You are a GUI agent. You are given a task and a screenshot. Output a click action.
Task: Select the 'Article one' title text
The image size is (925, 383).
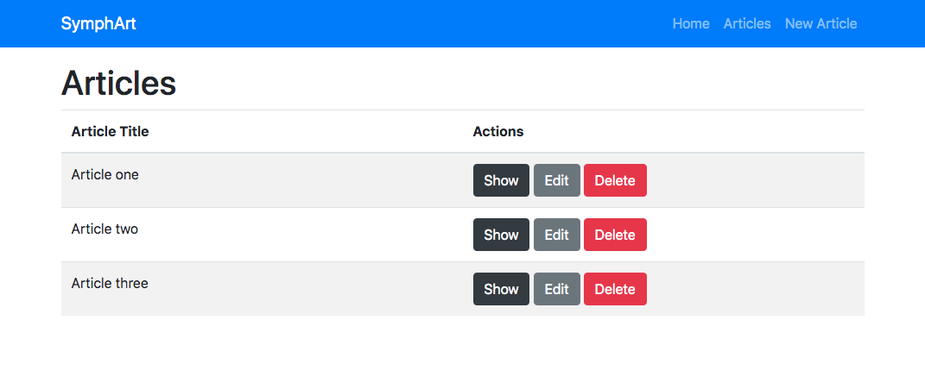click(x=105, y=174)
